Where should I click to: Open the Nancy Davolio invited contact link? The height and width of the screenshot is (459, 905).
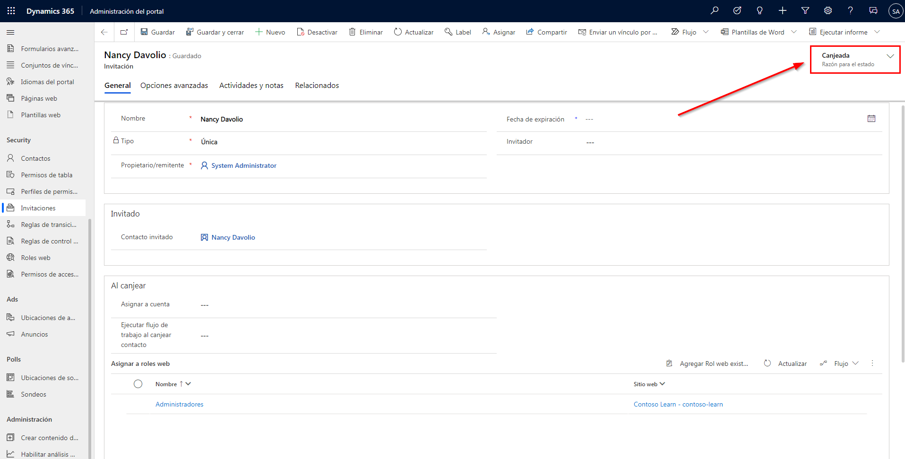(x=233, y=237)
